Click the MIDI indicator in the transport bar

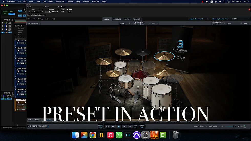pyautogui.click(x=240, y=126)
